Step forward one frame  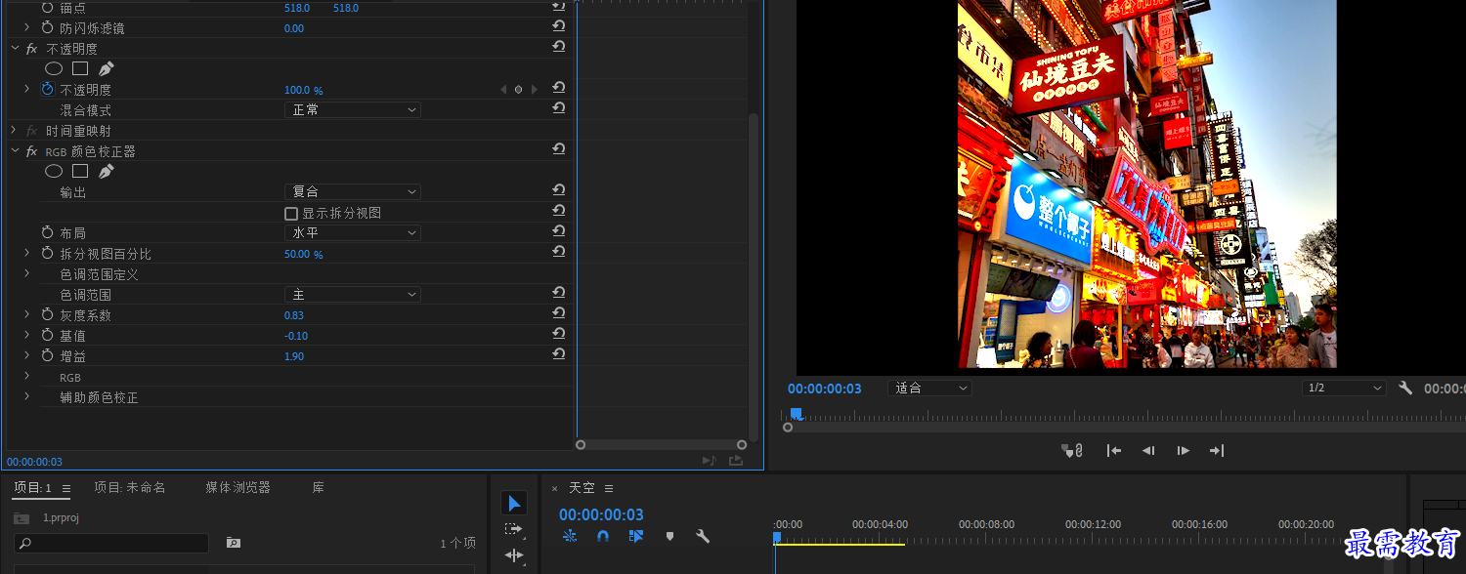(1183, 450)
